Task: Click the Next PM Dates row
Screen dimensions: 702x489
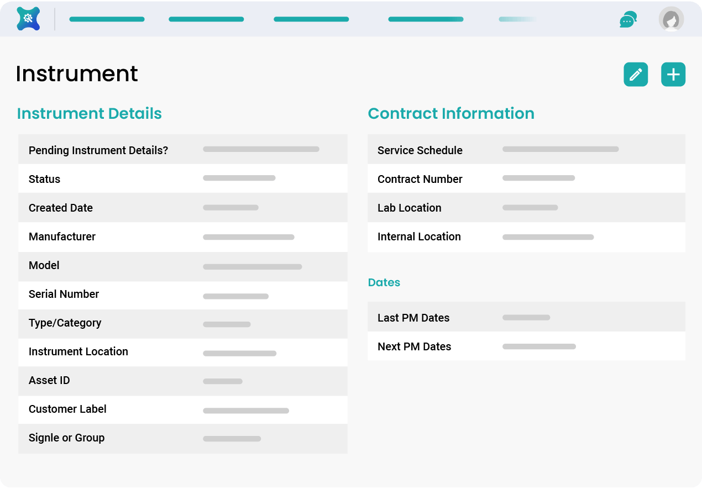Action: coord(526,346)
